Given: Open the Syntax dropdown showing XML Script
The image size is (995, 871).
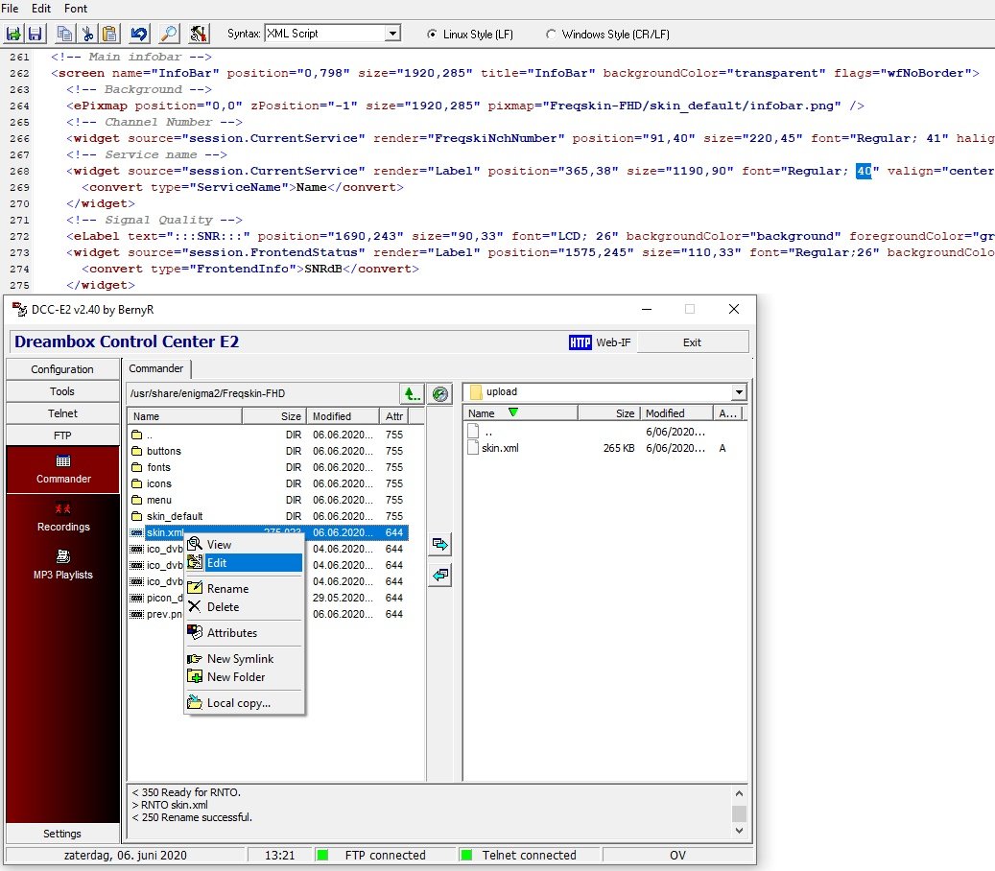Looking at the screenshot, I should click(x=392, y=32).
